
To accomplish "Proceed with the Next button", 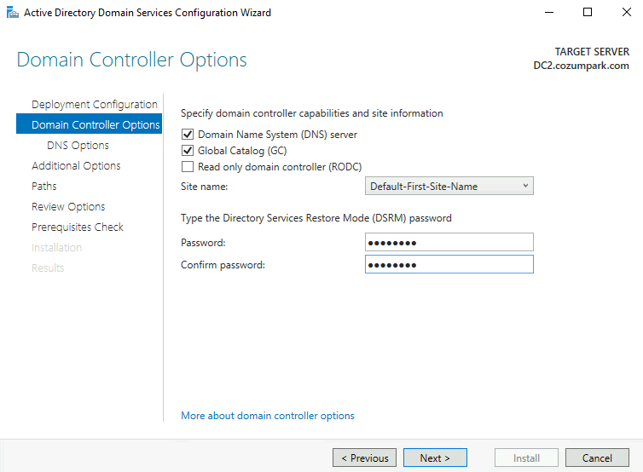I will click(435, 458).
